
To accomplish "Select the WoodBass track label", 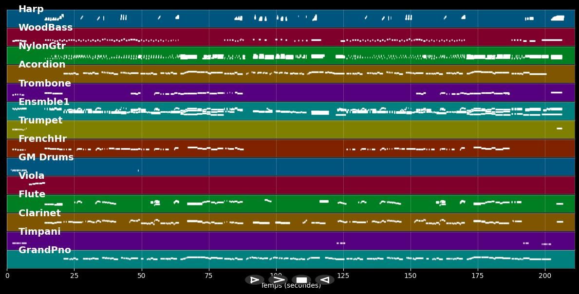I will (x=45, y=28).
